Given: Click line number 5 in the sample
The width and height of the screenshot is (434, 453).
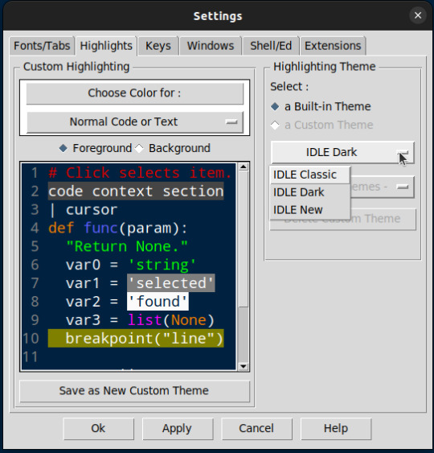Looking at the screenshot, I should tap(35, 246).
